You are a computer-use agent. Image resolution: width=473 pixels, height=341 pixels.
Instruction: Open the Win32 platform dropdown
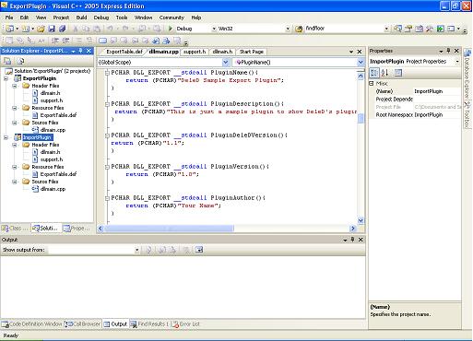pyautogui.click(x=288, y=29)
